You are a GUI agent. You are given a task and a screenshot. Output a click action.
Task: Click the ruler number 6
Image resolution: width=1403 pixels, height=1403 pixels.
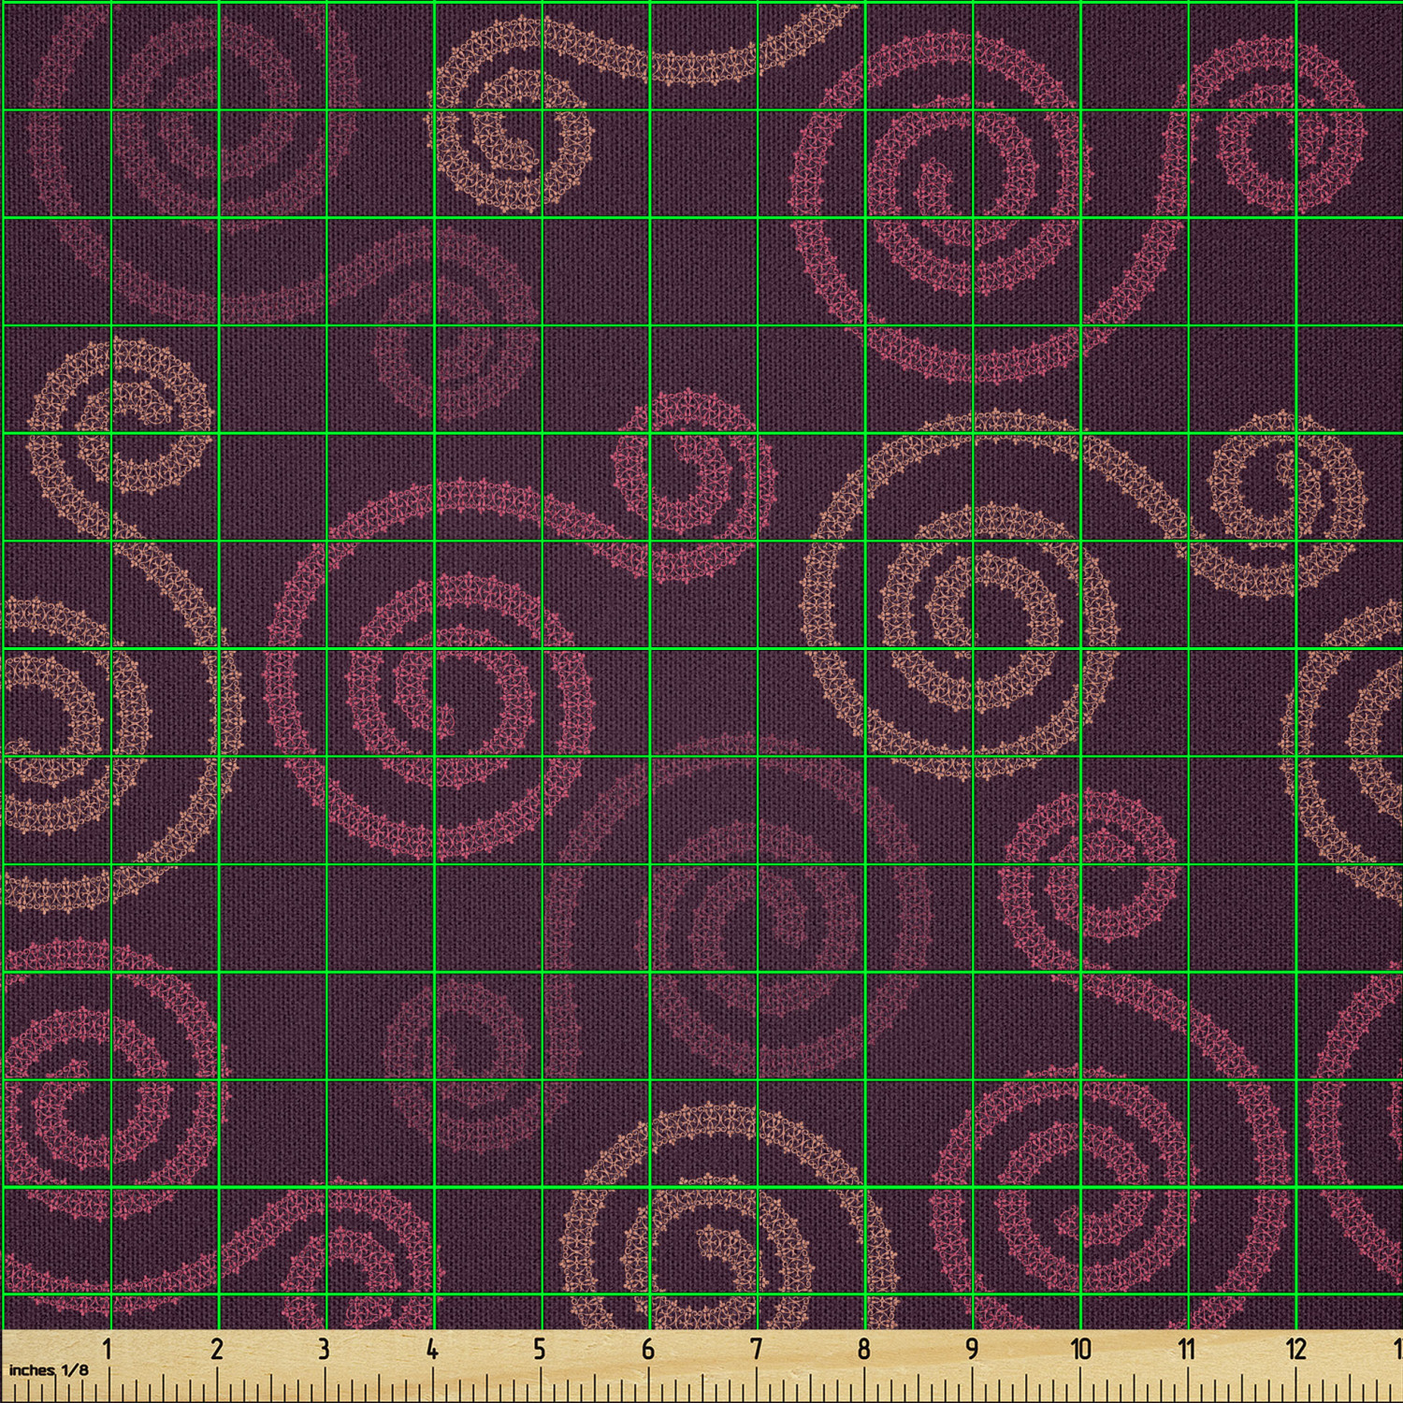coord(647,1349)
